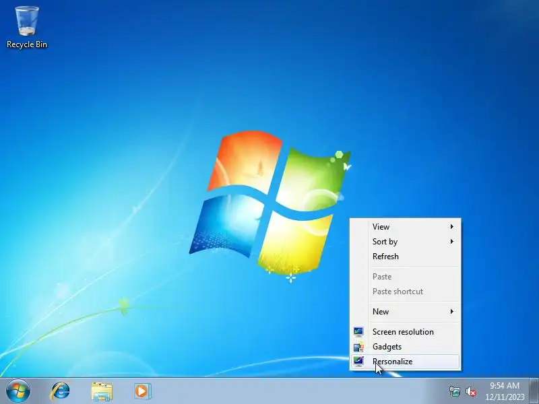Click the muted volume tray icon
This screenshot has width=539, height=404.
tap(470, 391)
